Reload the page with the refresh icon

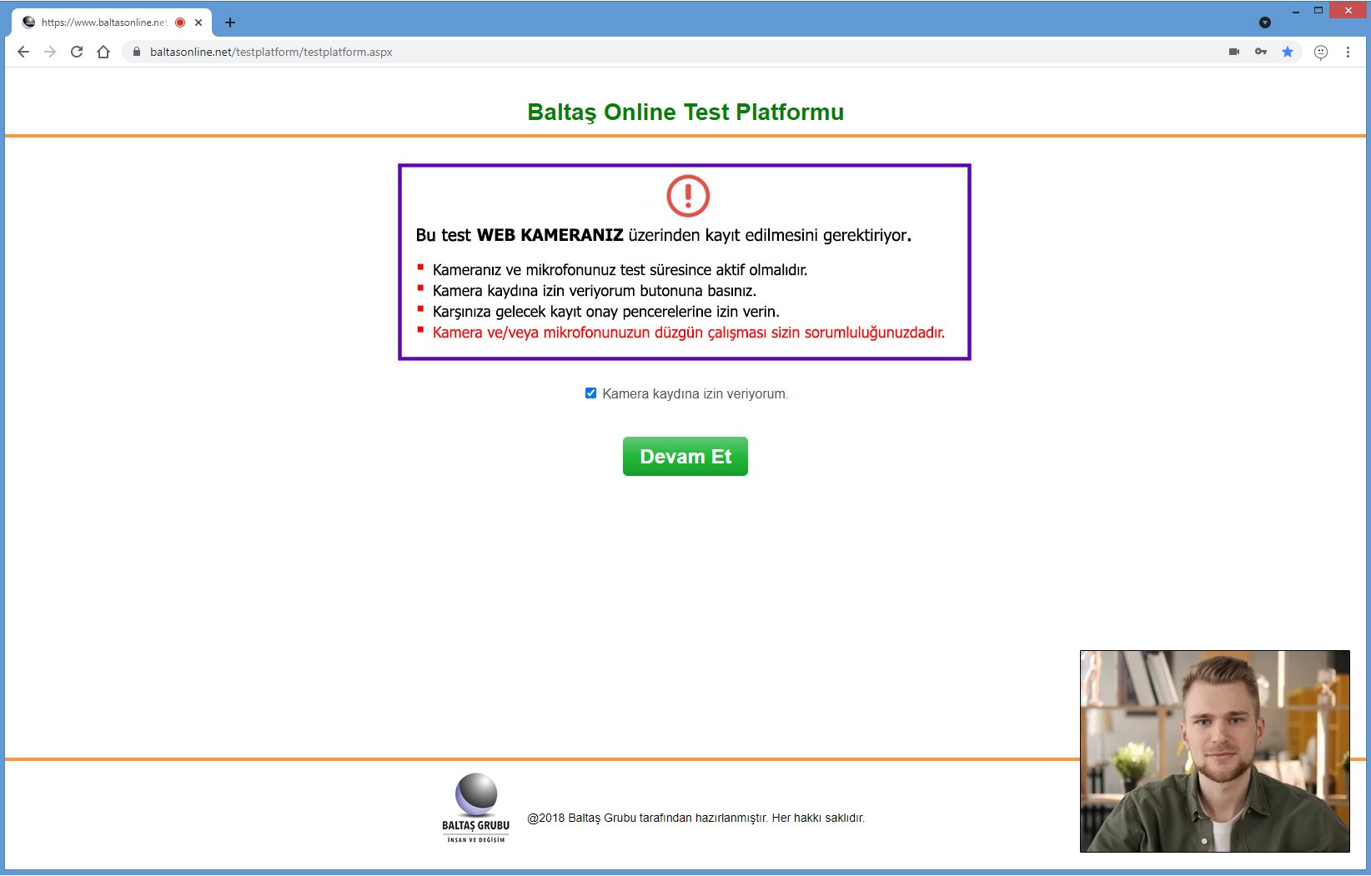(x=77, y=52)
